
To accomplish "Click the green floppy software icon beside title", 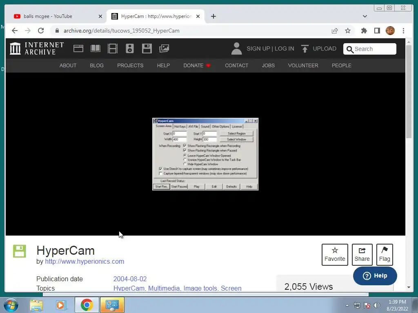I will point(20,251).
